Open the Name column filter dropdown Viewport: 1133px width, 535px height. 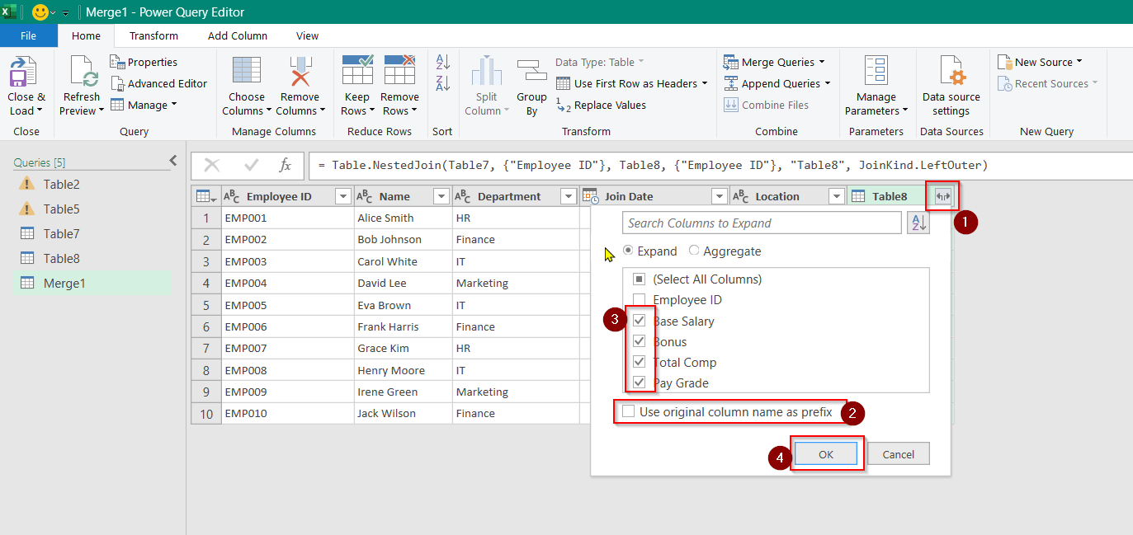click(x=441, y=196)
